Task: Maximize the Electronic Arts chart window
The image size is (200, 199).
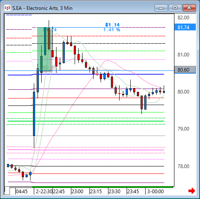Action: pos(175,8)
